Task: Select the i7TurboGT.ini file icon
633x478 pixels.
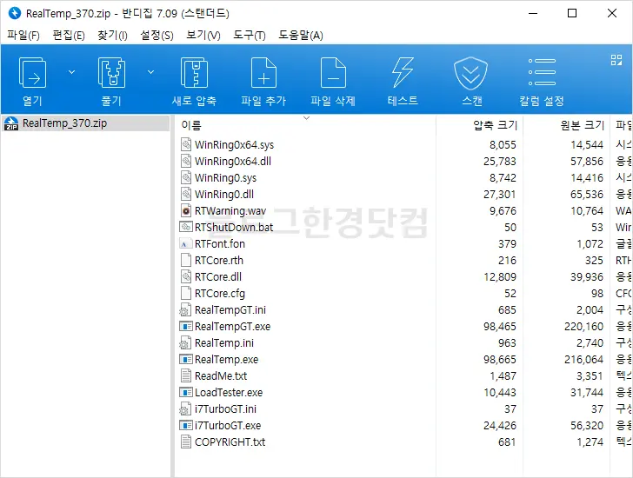Action: pyautogui.click(x=185, y=409)
